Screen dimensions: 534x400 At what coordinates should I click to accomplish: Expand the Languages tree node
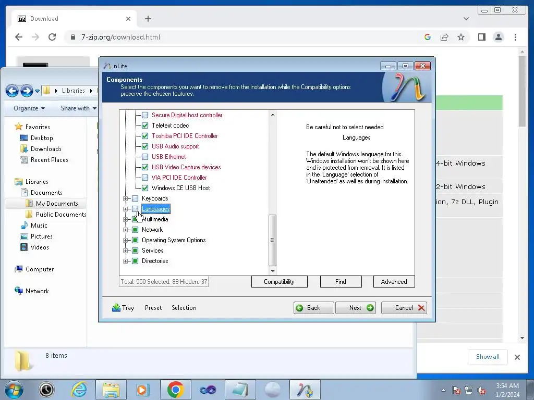point(125,209)
